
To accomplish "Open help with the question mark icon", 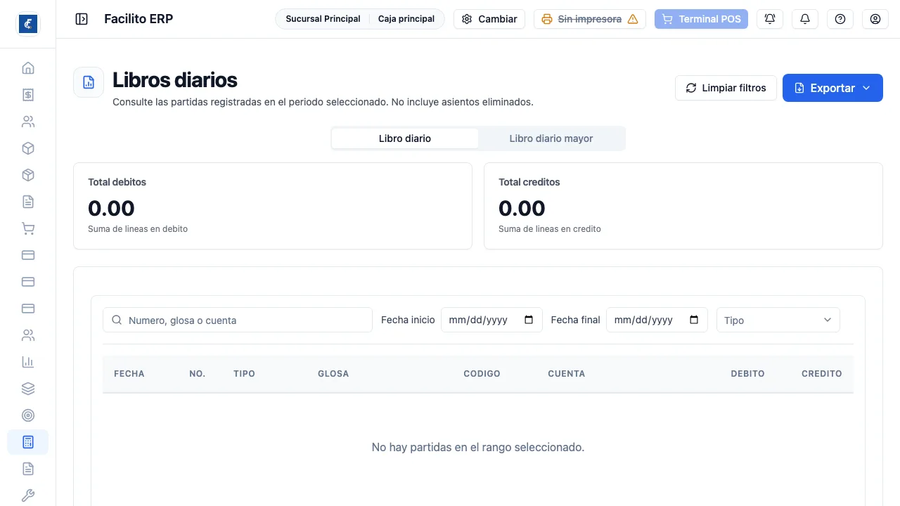I will 840,19.
